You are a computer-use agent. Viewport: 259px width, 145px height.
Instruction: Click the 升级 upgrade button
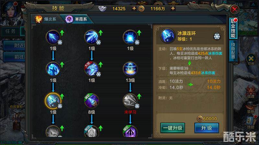point(207,128)
